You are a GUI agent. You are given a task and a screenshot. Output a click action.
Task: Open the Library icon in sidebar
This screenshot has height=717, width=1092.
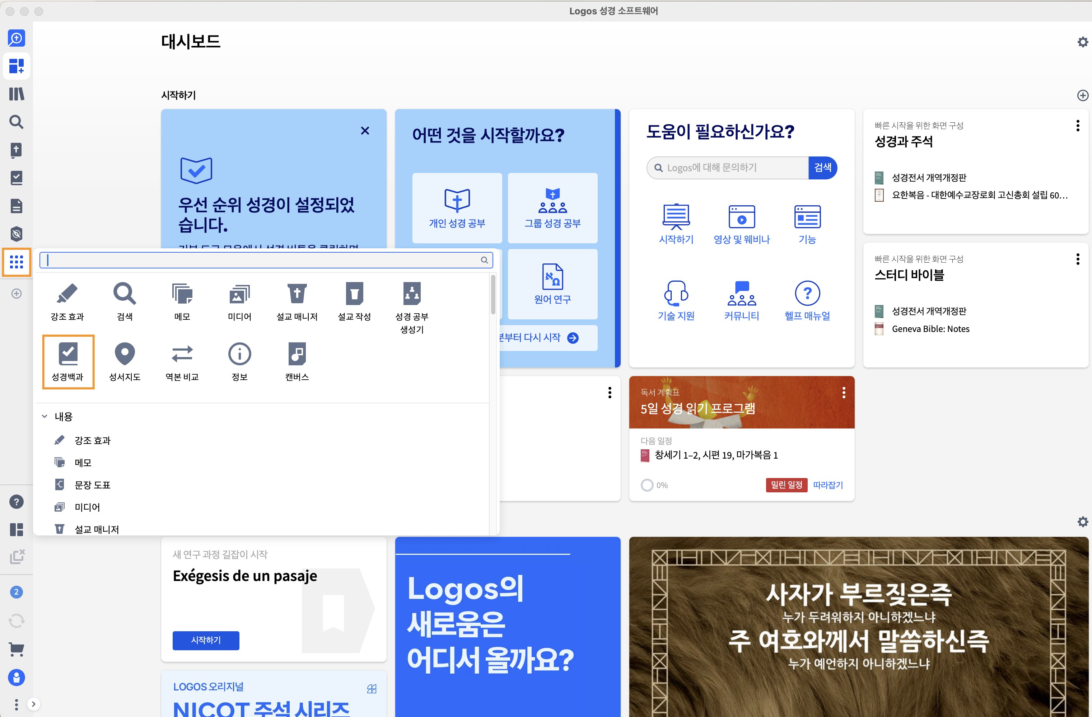pos(17,94)
